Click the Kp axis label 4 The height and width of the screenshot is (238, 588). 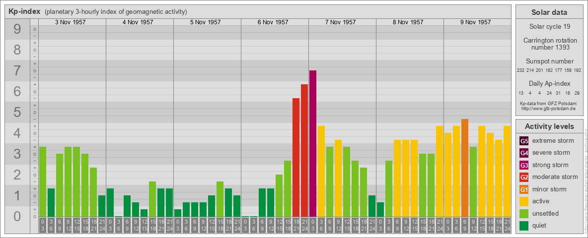pyautogui.click(x=17, y=133)
